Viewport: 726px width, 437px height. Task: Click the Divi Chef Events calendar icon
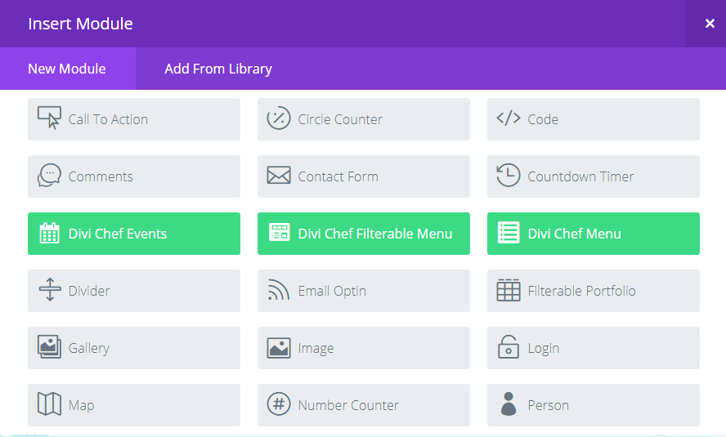pyautogui.click(x=49, y=233)
